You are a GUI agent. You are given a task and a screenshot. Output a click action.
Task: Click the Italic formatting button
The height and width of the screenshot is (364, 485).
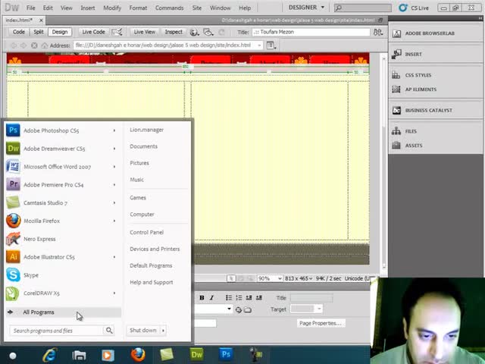click(x=211, y=298)
